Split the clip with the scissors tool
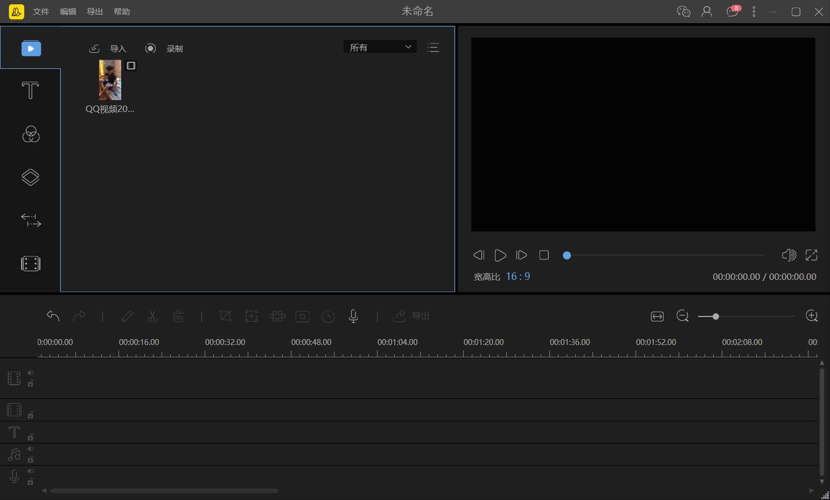Viewport: 830px width, 500px height. point(152,316)
